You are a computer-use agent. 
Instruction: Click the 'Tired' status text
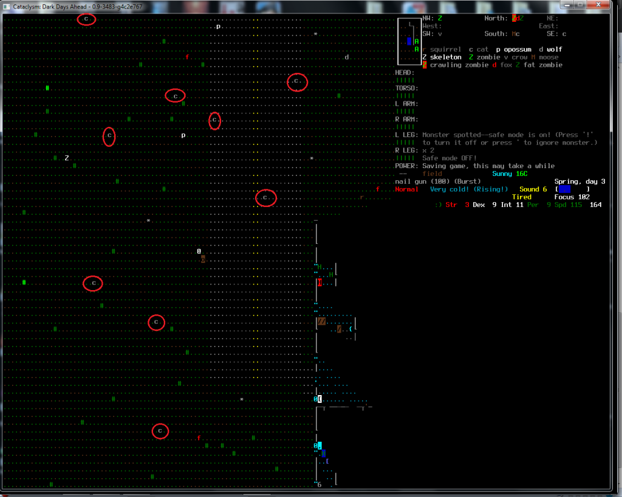[x=522, y=197]
